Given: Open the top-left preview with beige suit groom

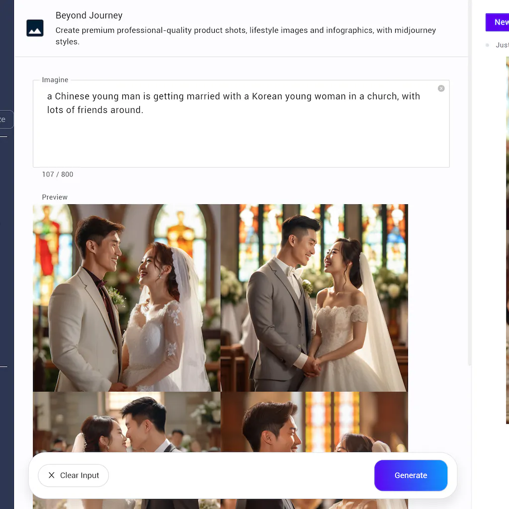Looking at the screenshot, I should tap(126, 297).
